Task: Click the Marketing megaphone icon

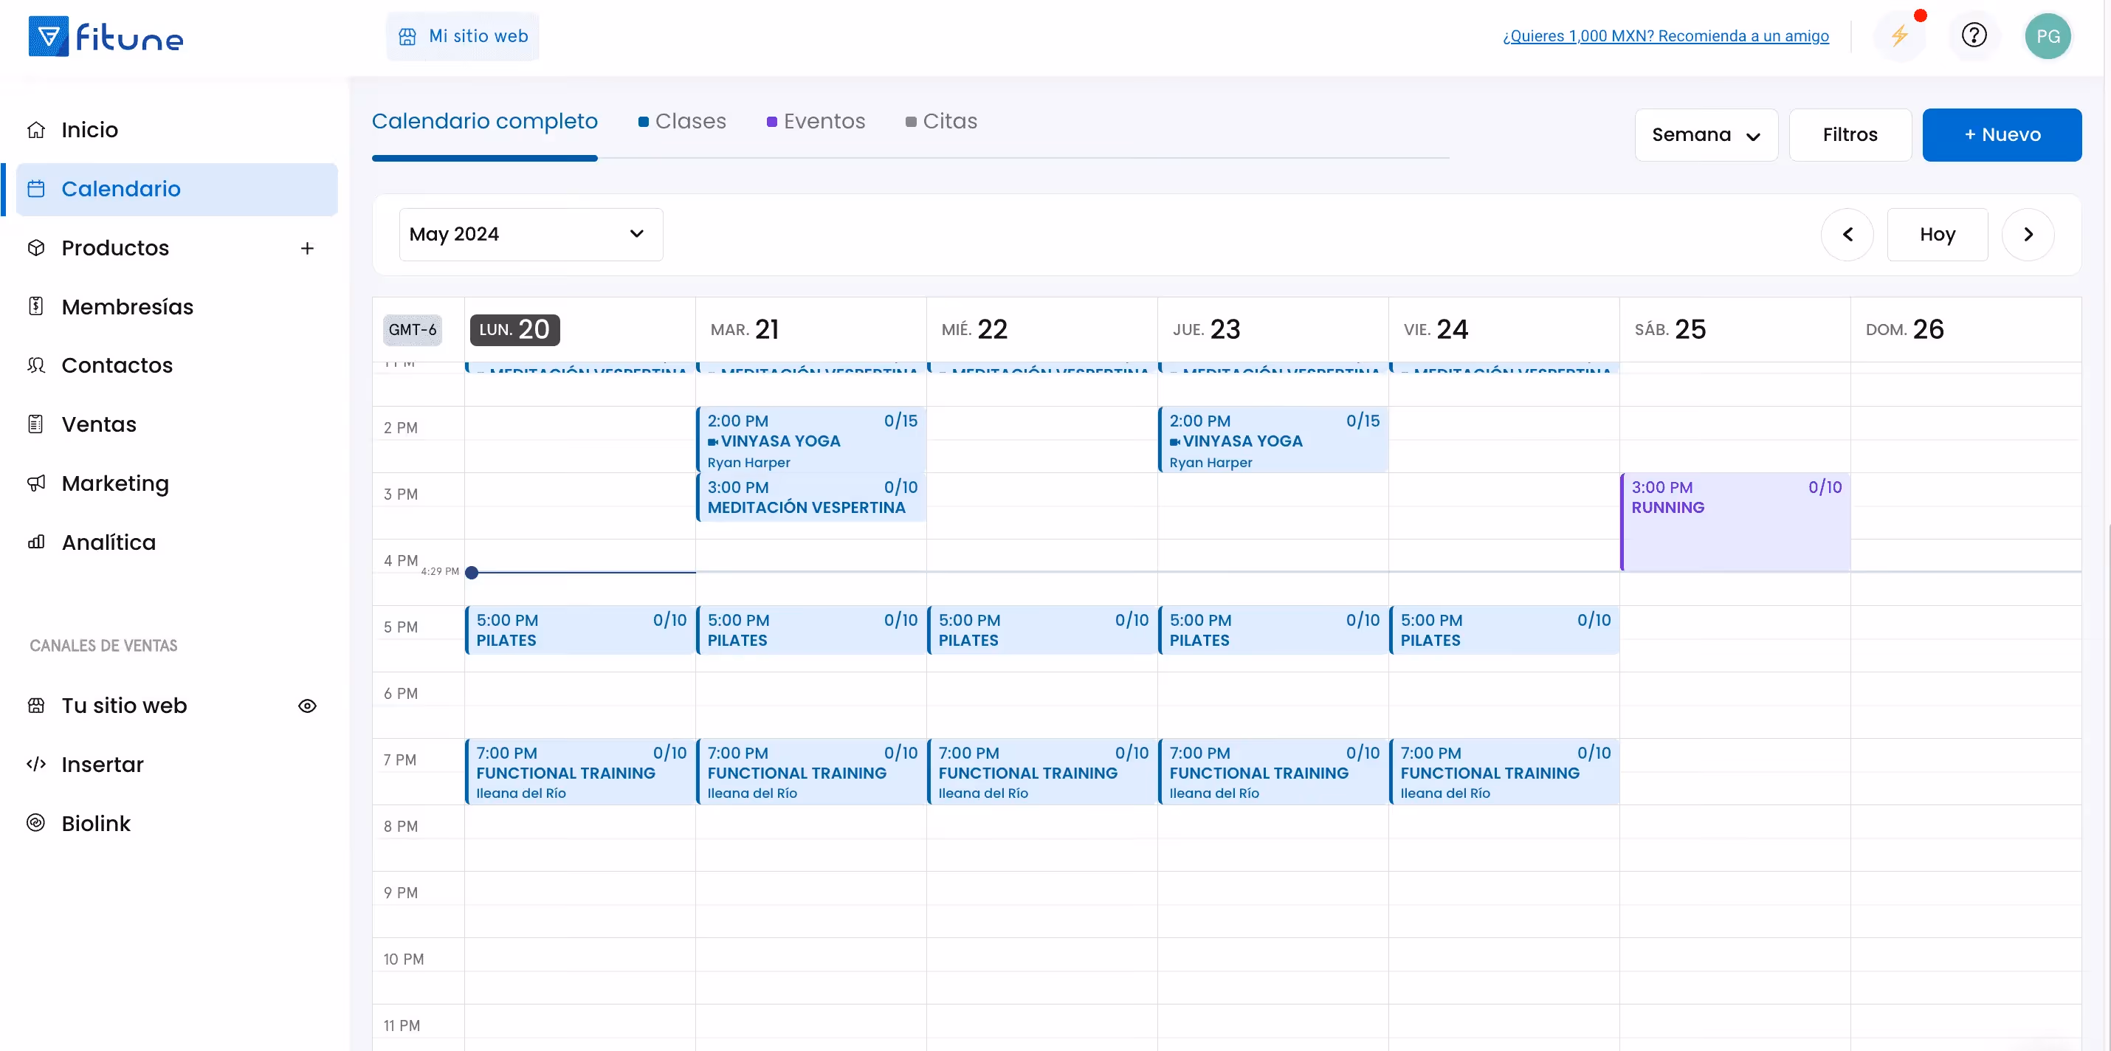Action: pos(36,483)
